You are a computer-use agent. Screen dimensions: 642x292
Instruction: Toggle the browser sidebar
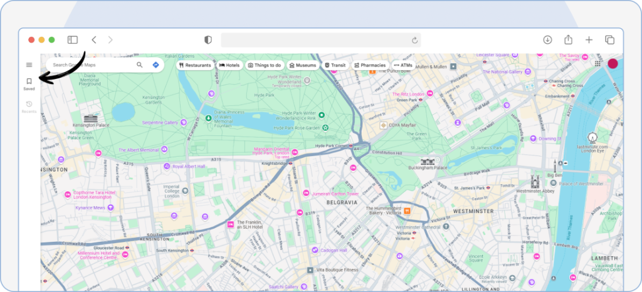[x=73, y=39]
